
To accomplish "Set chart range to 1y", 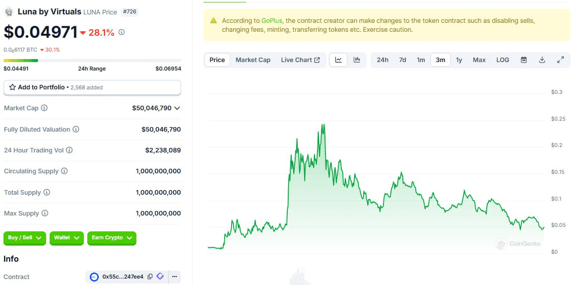I will tap(459, 60).
